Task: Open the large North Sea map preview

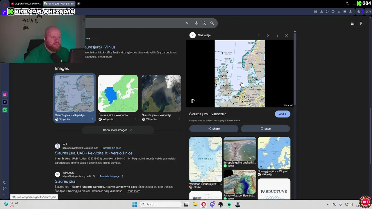Action: (240, 74)
